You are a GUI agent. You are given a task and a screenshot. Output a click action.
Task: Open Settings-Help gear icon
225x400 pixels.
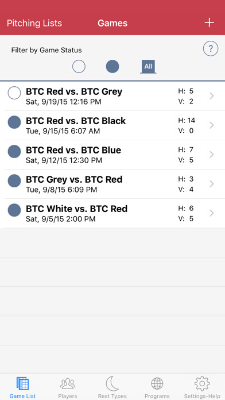202,383
